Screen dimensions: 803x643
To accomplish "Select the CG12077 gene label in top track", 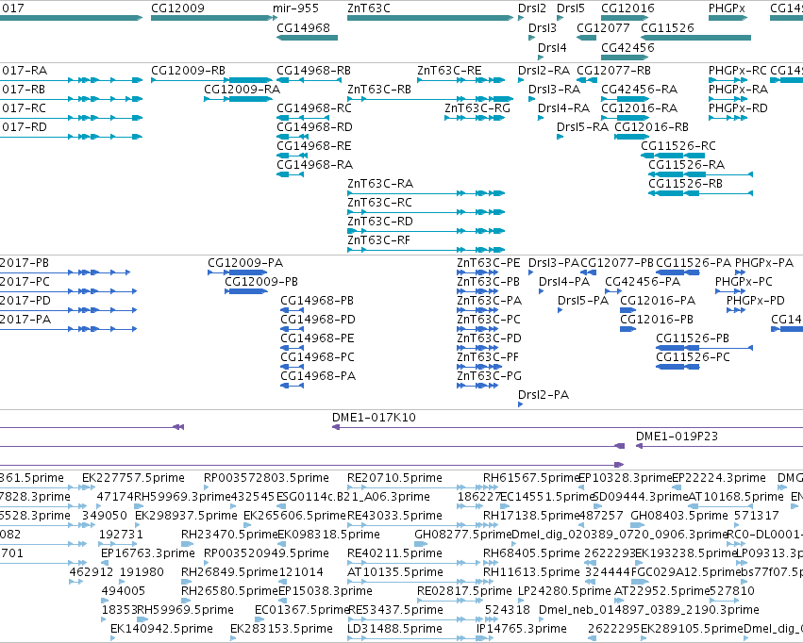I will pyautogui.click(x=603, y=28).
